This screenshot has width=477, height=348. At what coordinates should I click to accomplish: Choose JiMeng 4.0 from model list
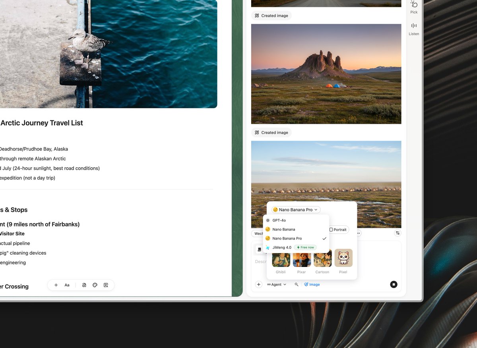pyautogui.click(x=296, y=247)
